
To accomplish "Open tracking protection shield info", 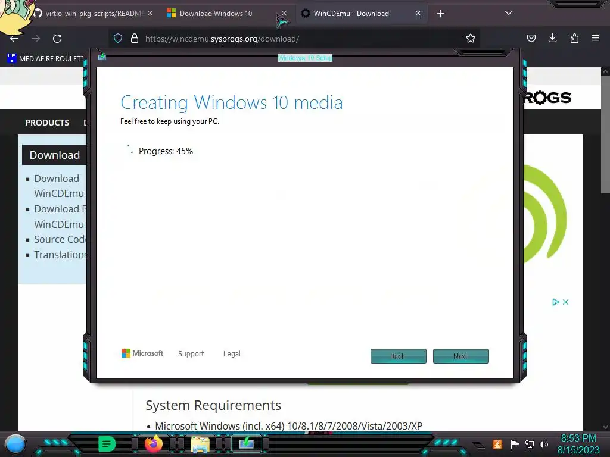I will coord(118,39).
